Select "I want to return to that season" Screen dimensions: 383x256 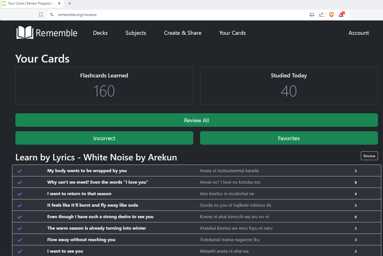click(x=79, y=193)
